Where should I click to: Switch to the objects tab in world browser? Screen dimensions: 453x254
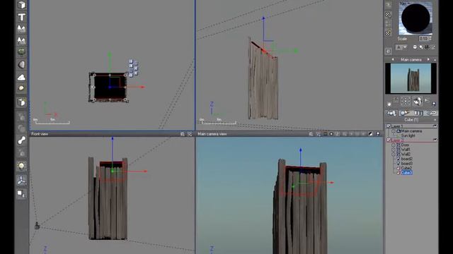coord(391,113)
